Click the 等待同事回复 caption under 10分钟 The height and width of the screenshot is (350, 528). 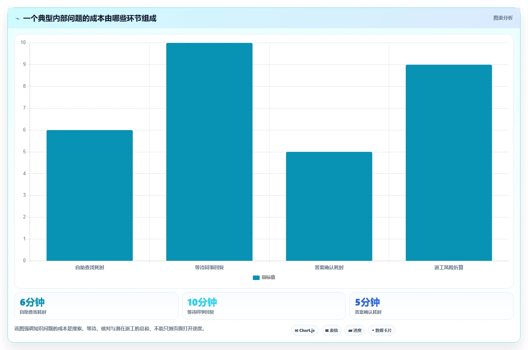tap(201, 312)
